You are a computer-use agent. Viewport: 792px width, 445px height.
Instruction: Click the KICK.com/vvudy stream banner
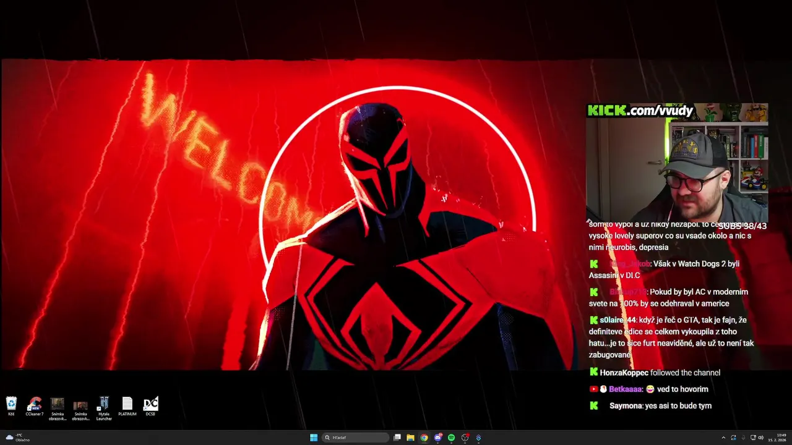tap(640, 111)
